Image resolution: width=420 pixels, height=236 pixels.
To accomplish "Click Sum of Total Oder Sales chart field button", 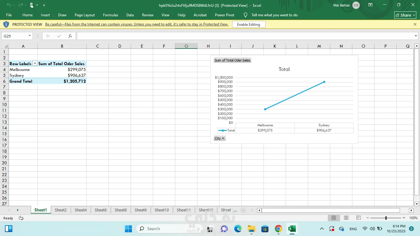I will tap(232, 60).
